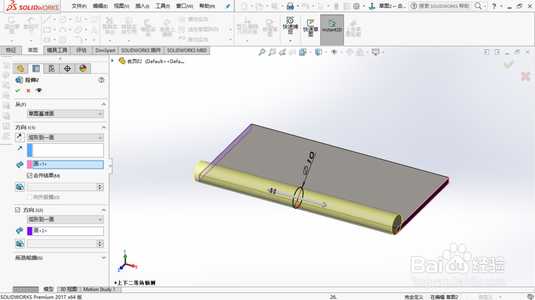Open 快速捕捉 quick snaps tool
Image resolution: width=535 pixels, height=300 pixels.
[x=290, y=26]
